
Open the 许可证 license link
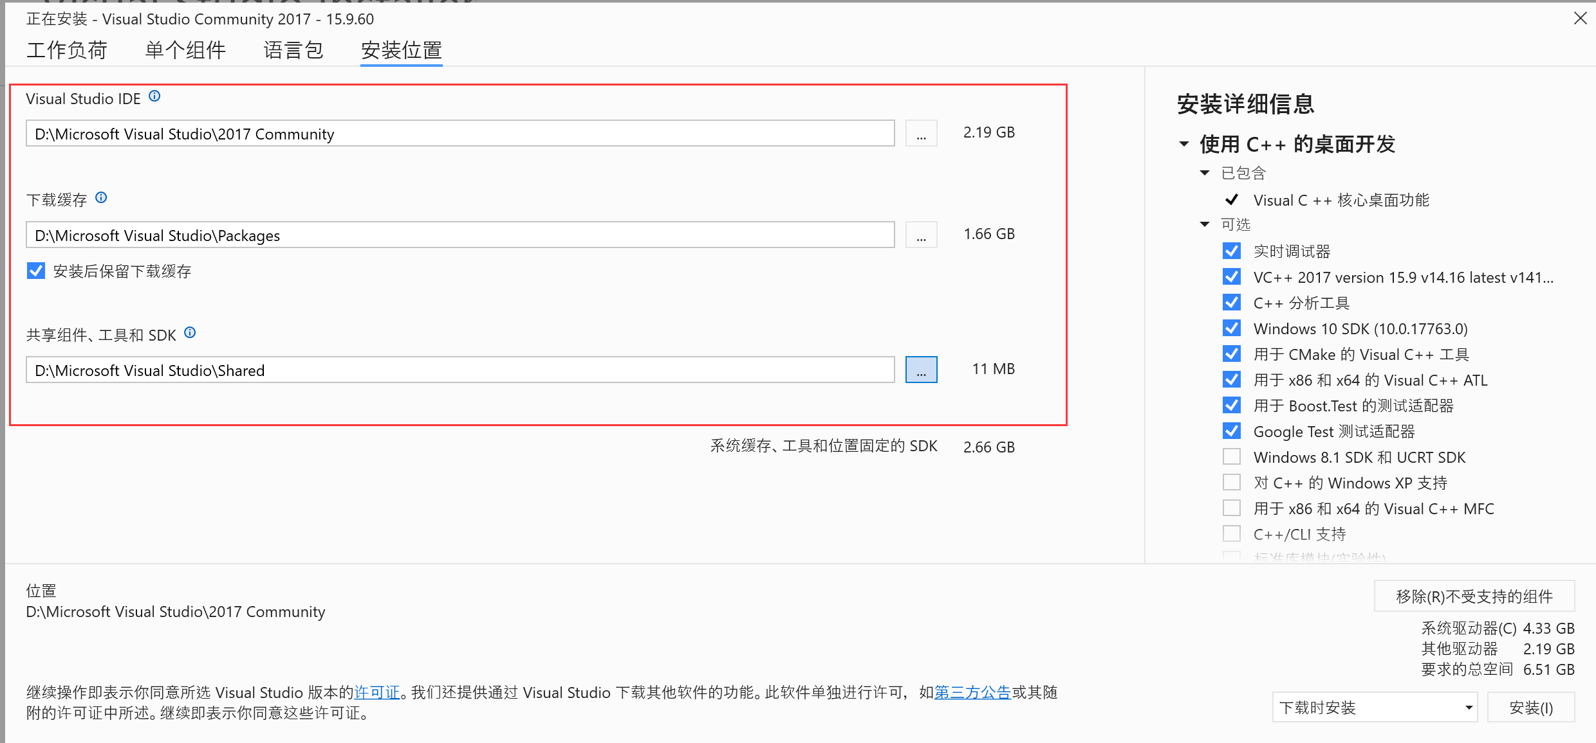377,692
